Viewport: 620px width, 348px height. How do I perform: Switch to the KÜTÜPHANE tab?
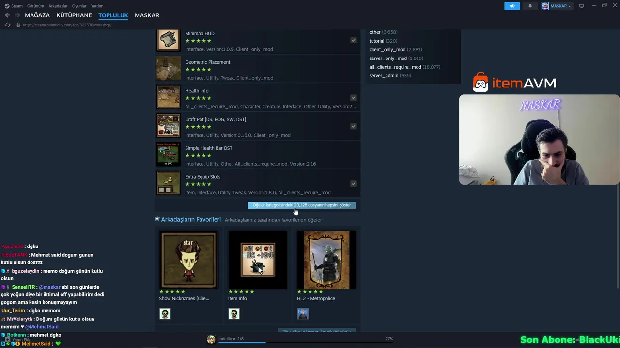point(74,15)
